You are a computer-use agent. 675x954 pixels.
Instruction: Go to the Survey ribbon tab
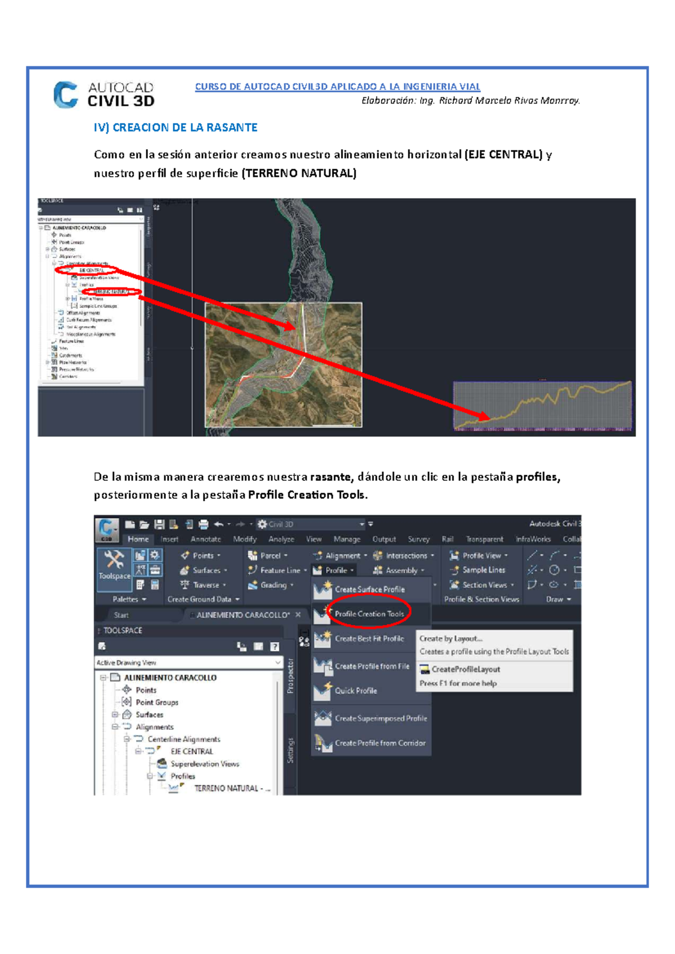(x=418, y=539)
